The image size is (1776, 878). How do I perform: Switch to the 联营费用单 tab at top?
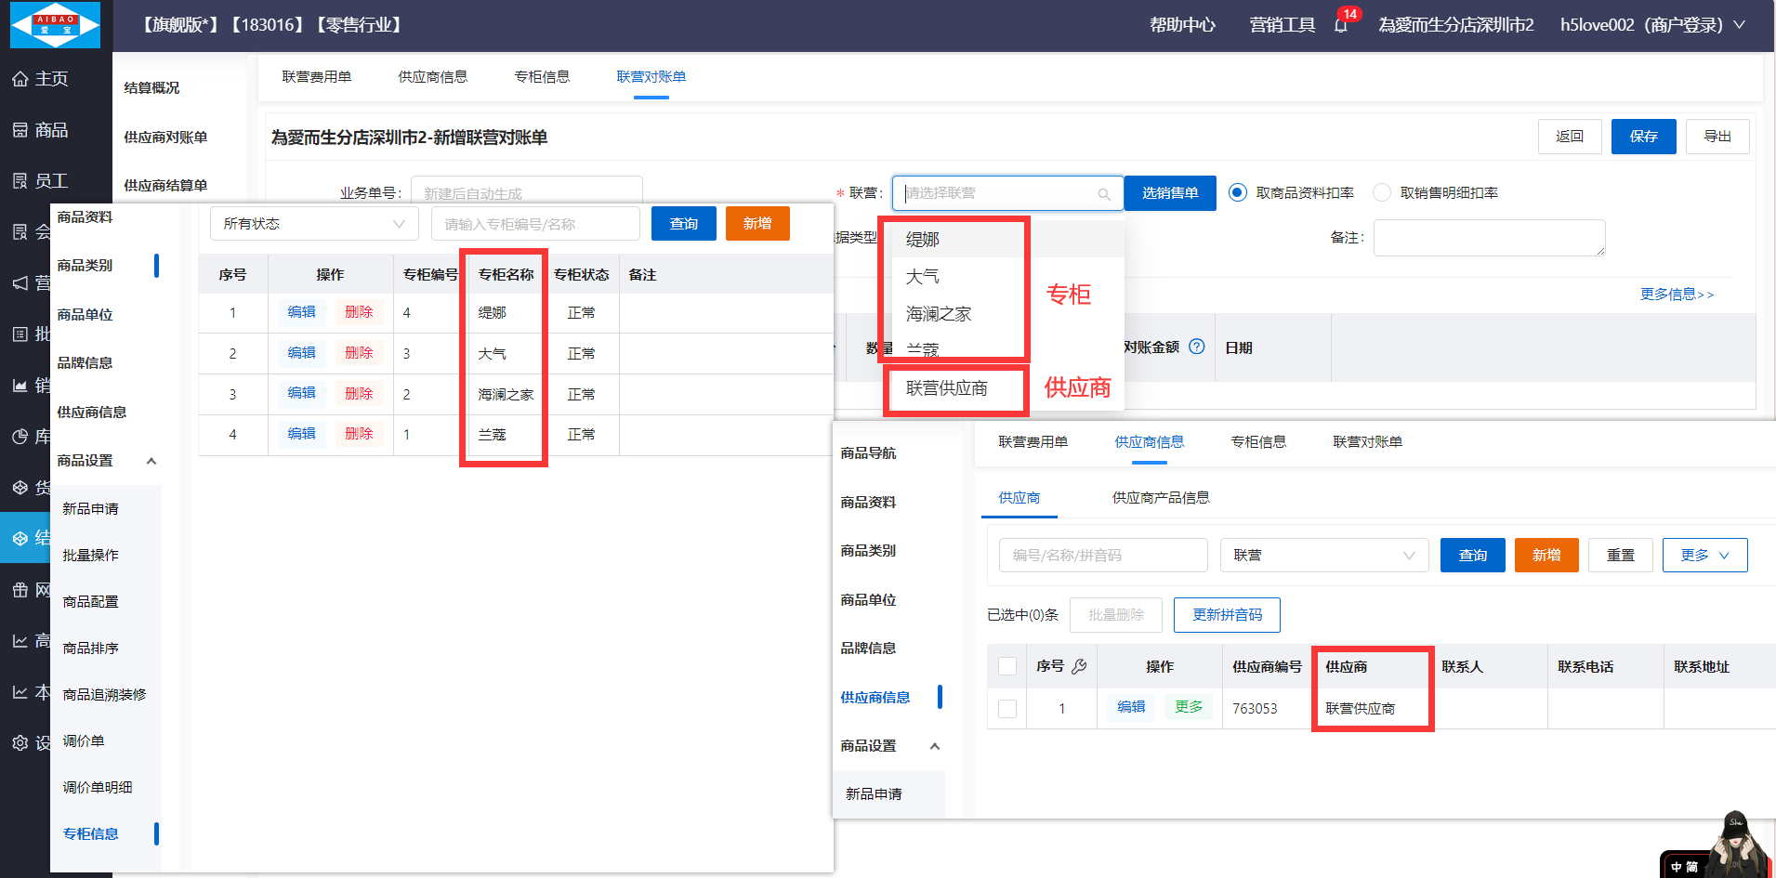click(316, 76)
